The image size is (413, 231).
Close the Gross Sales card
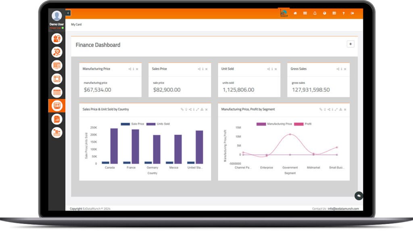(x=345, y=69)
